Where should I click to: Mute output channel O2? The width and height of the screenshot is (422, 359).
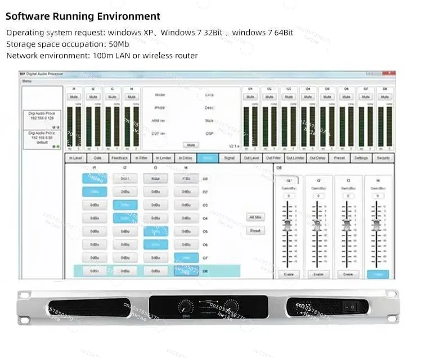270,97
